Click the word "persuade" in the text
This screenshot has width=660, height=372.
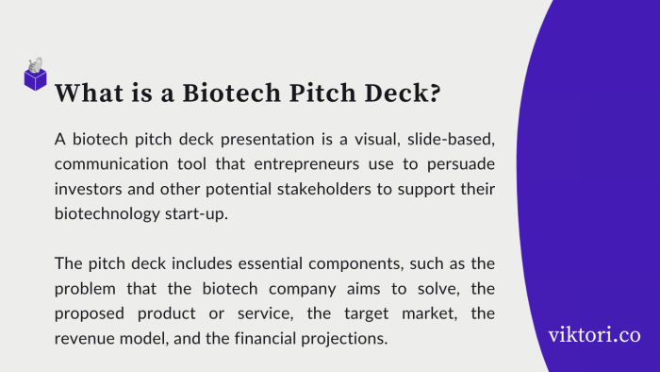tap(461, 164)
